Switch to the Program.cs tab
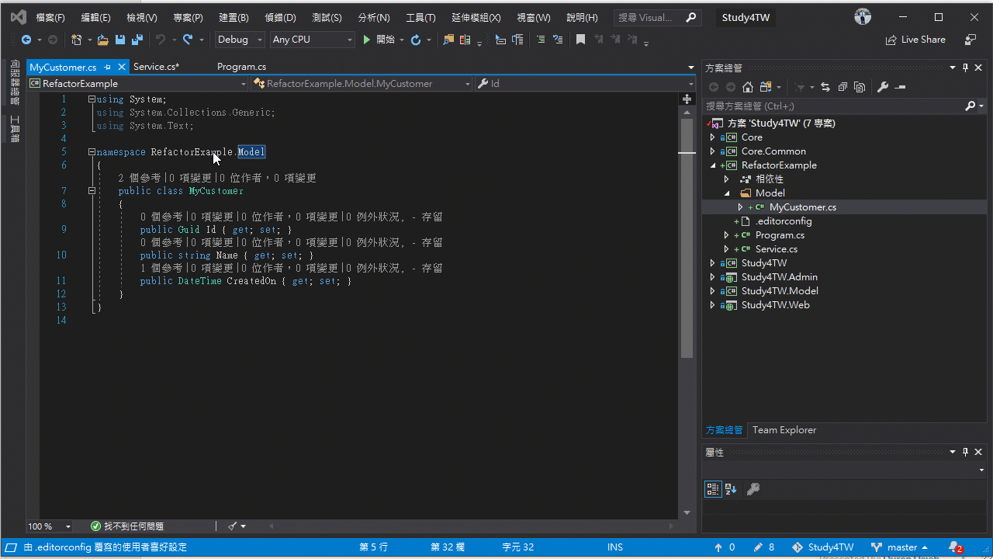993x559 pixels. 240,67
